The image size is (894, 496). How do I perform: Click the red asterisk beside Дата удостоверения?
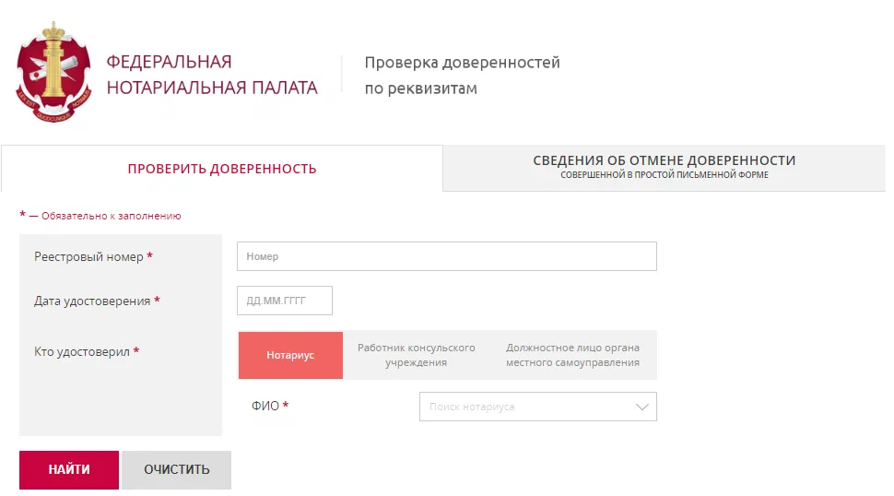coord(158,301)
